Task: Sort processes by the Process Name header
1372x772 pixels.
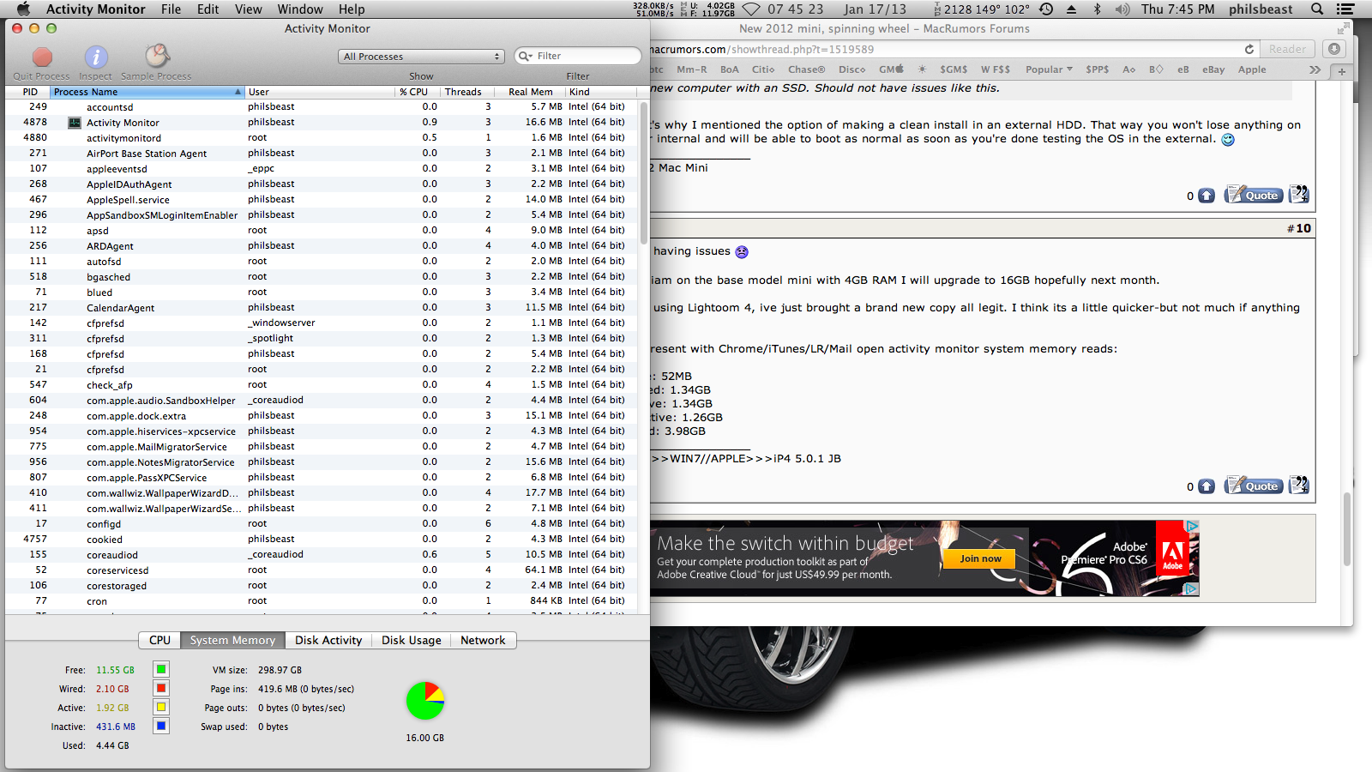Action: (x=147, y=92)
